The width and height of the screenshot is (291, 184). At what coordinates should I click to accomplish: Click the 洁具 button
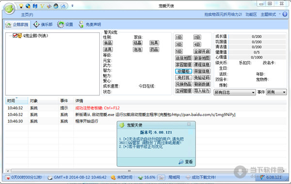108,49
